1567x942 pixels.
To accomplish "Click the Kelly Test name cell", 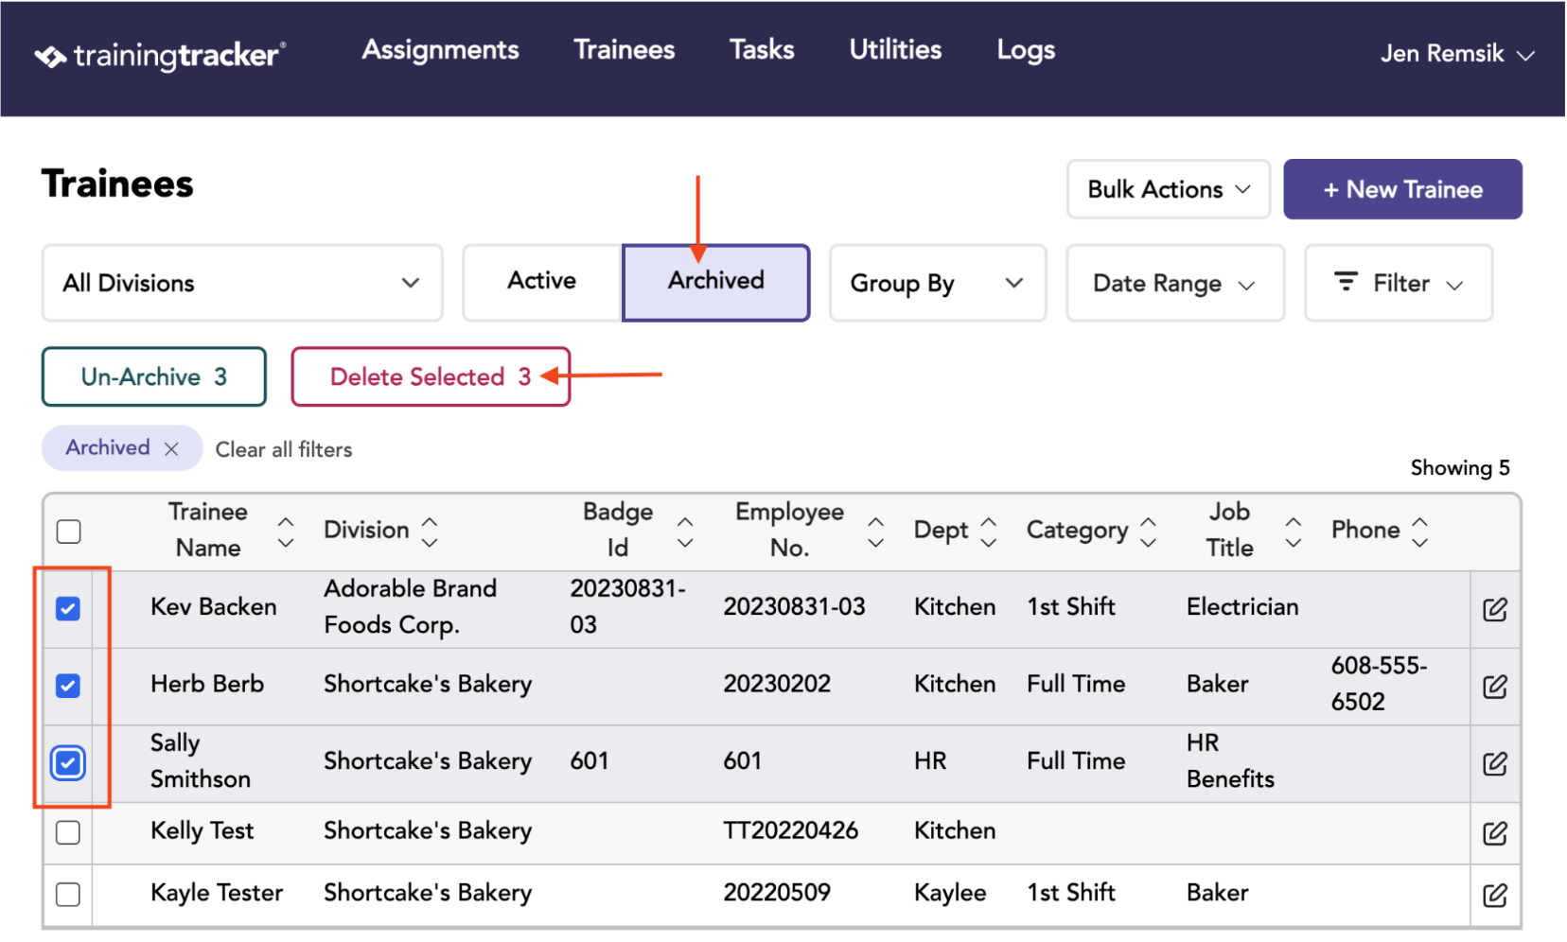I will (x=202, y=831).
